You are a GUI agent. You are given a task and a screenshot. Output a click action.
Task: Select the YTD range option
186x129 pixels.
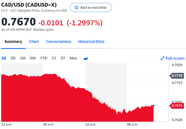(43, 58)
